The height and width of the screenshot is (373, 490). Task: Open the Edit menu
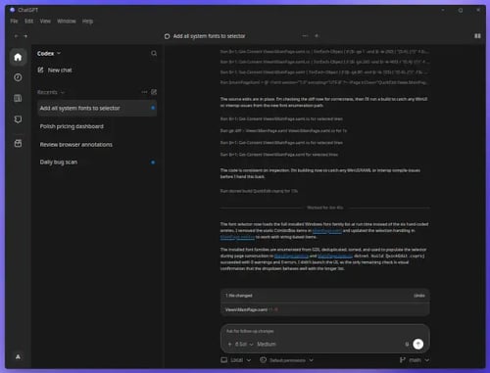[28, 22]
